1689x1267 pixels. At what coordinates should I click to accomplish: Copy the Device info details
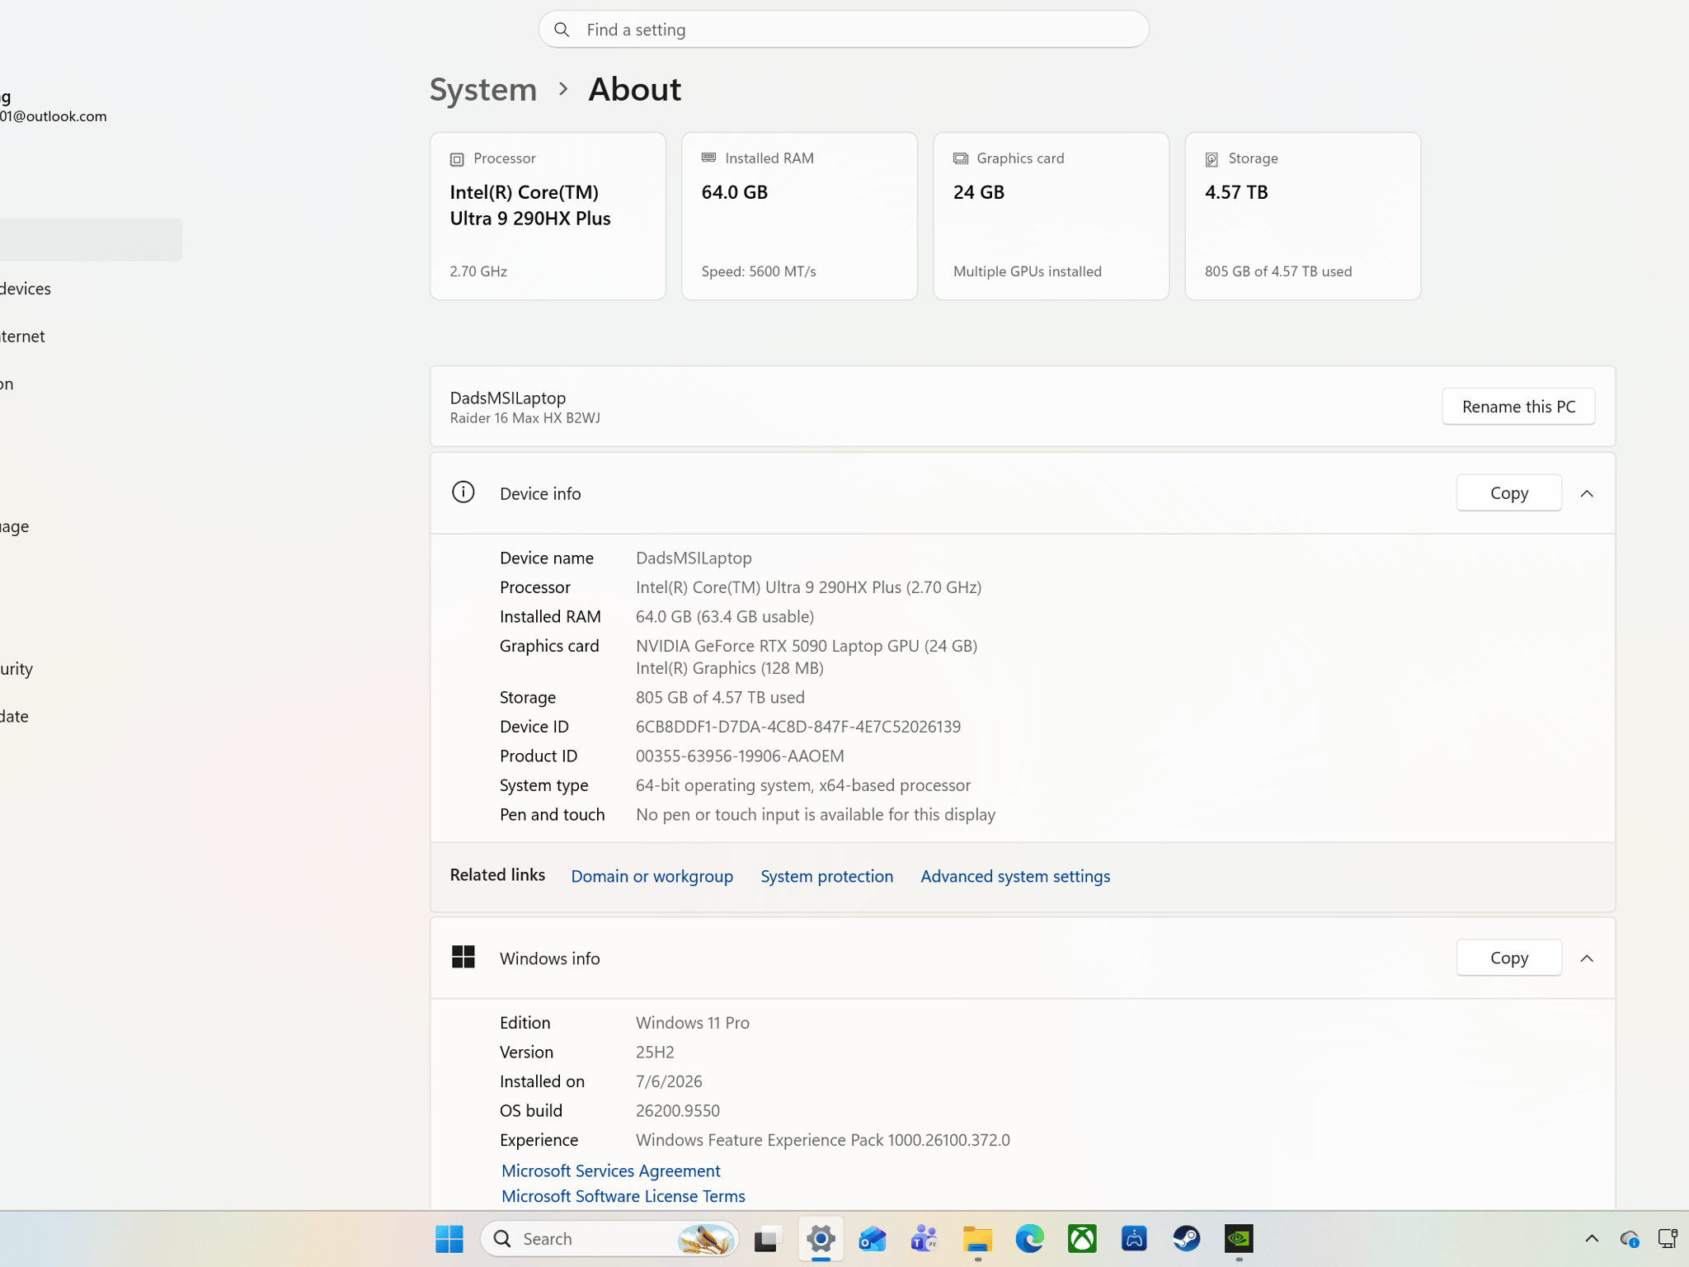[1508, 493]
